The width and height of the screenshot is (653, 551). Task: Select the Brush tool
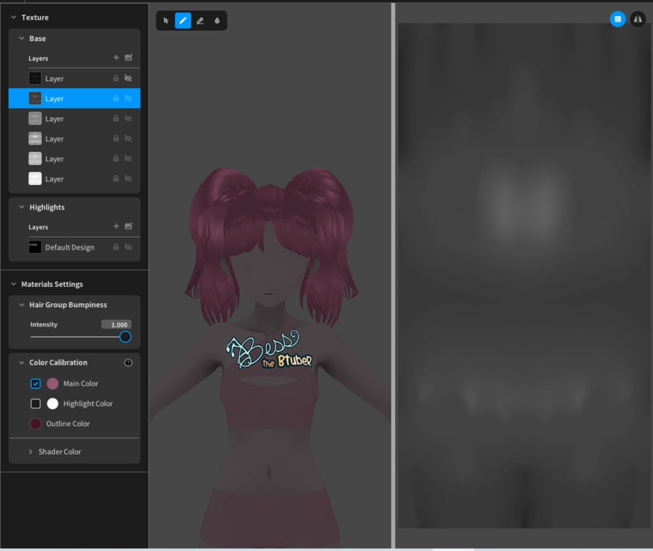tap(182, 20)
